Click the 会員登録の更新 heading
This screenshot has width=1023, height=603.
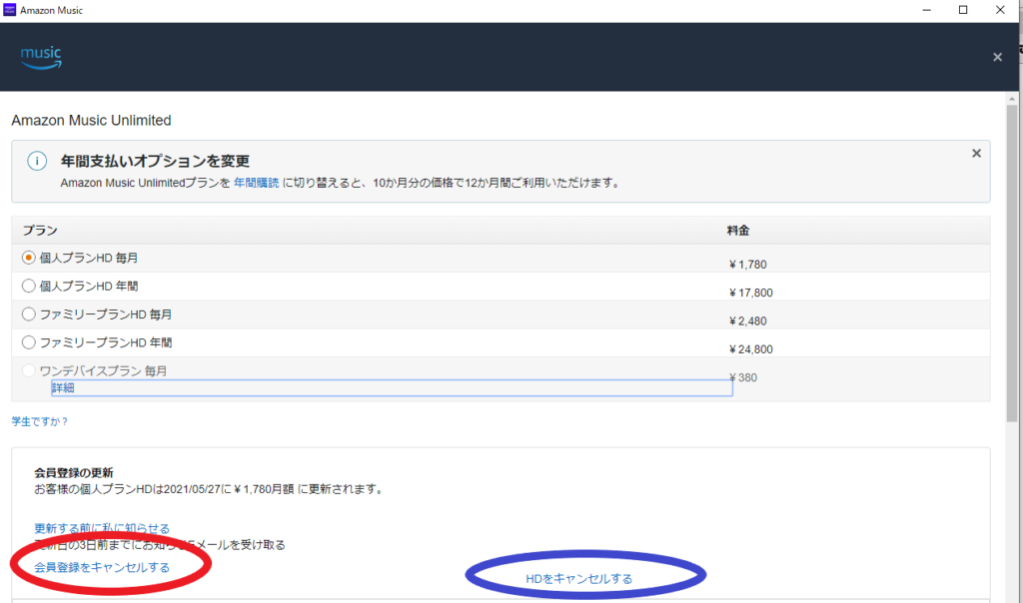[74, 472]
